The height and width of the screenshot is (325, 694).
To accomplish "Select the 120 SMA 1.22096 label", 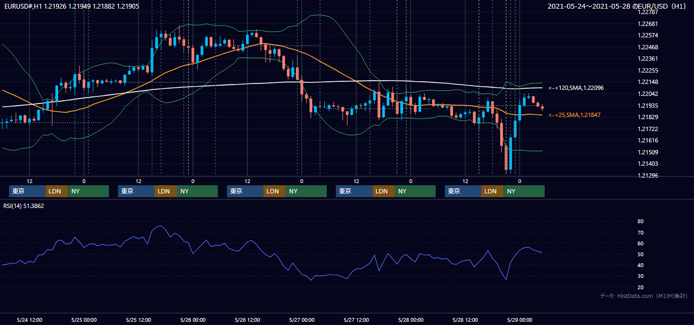I will 576,88.
